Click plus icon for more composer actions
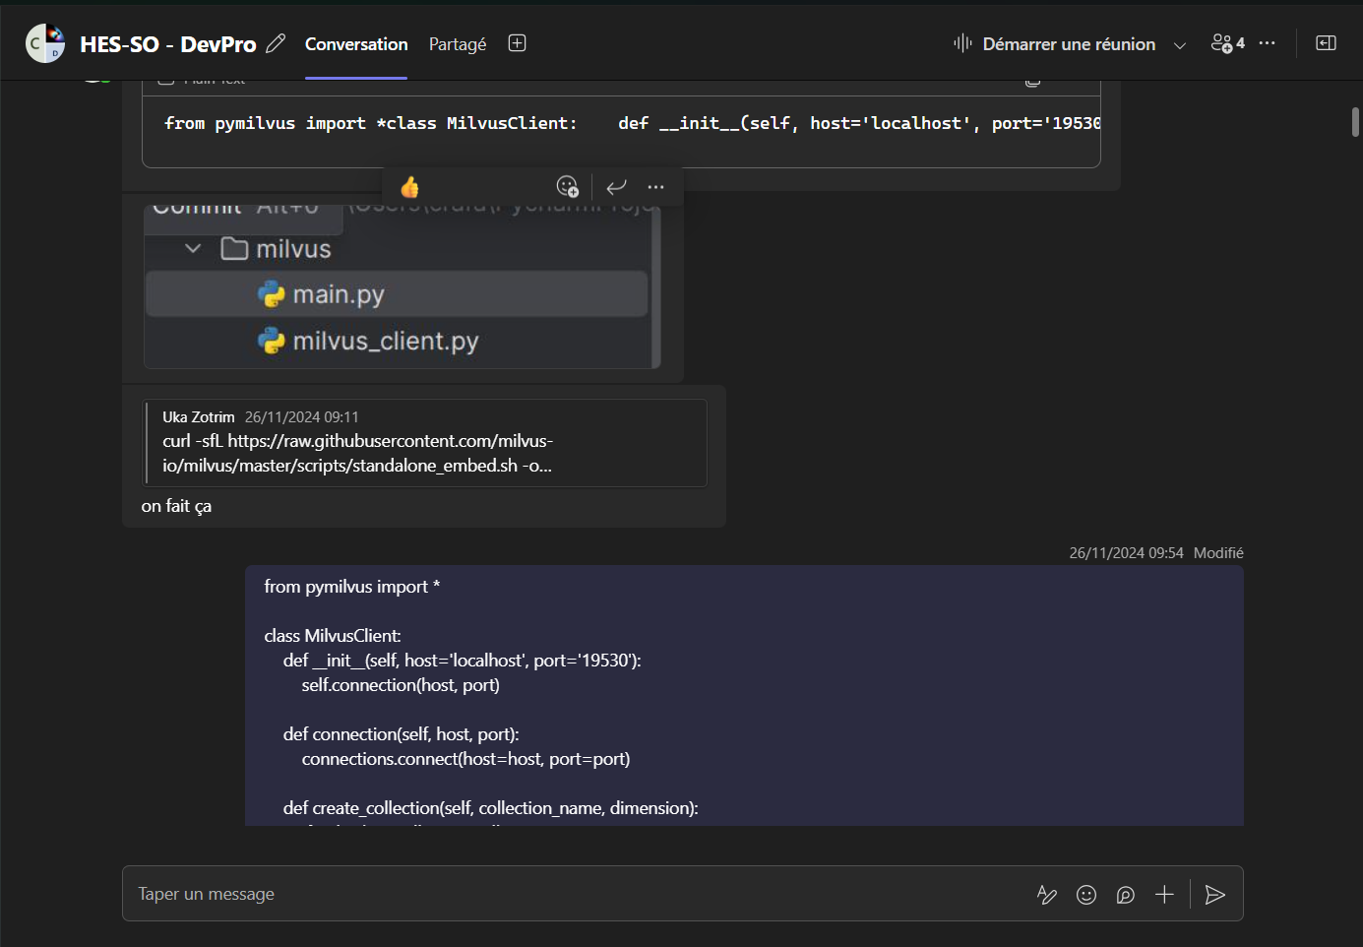 point(1164,894)
